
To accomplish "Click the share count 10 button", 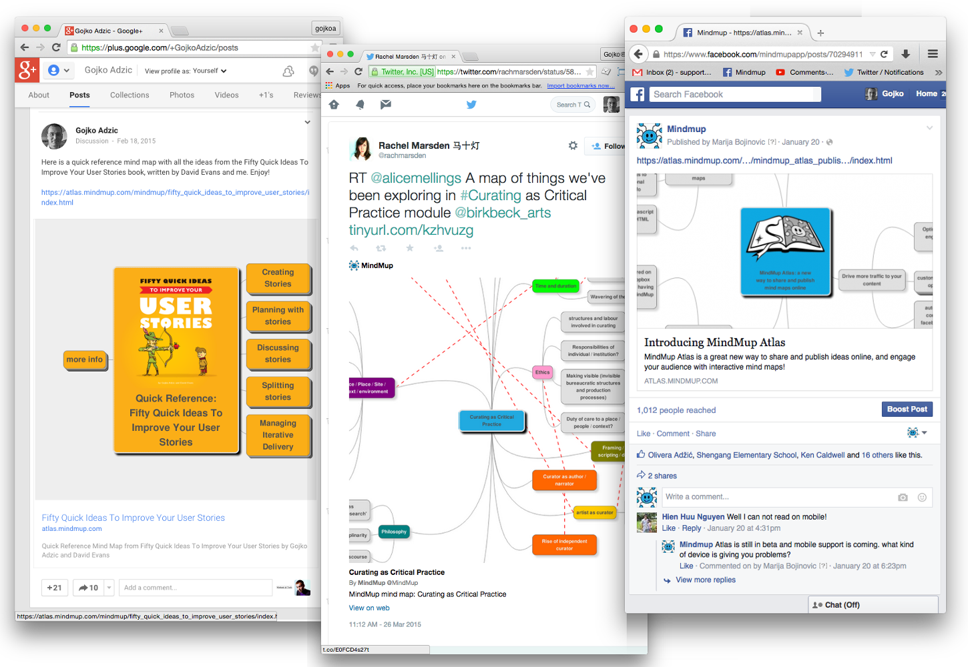I will coord(88,588).
